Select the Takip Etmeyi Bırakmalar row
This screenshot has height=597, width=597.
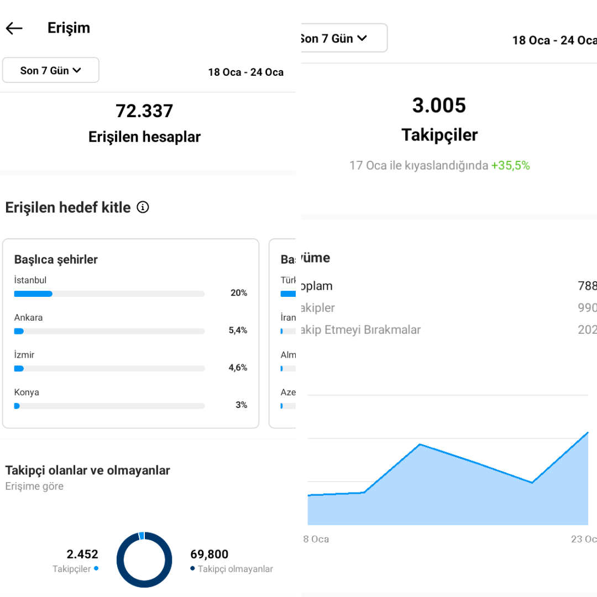[x=449, y=329]
